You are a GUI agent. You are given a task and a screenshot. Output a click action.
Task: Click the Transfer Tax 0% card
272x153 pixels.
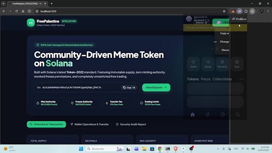tap(119, 103)
